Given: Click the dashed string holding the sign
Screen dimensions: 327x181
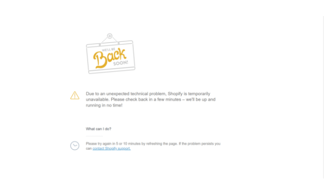Looking at the screenshot, I should click(109, 40).
